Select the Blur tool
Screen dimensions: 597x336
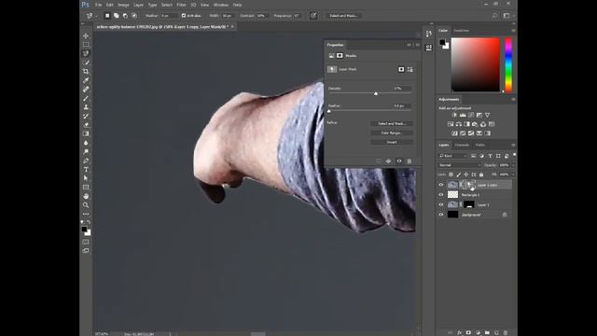[86, 143]
